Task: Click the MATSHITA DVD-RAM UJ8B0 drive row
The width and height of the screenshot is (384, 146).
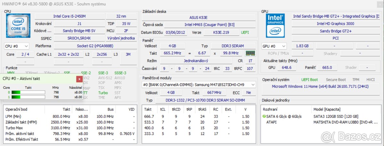Action: point(321,122)
